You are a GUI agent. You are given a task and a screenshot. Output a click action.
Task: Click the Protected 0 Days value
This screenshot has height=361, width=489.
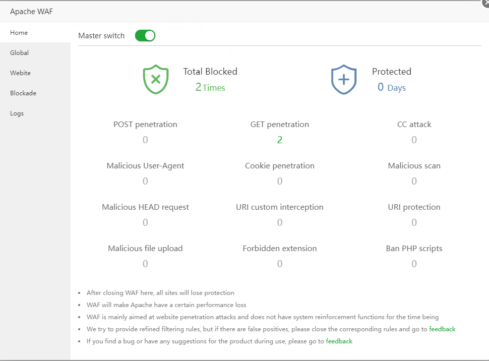(x=392, y=87)
